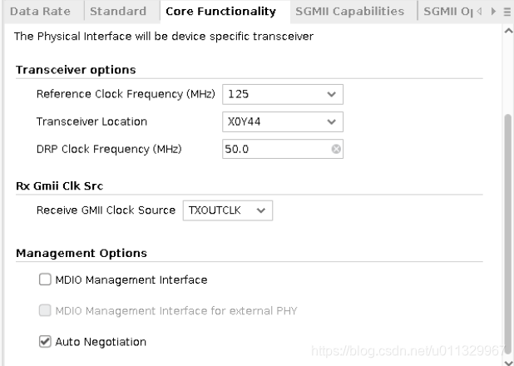The height and width of the screenshot is (366, 514).
Task: Go to the SGMII Capabilities tab
Action: pyautogui.click(x=349, y=12)
